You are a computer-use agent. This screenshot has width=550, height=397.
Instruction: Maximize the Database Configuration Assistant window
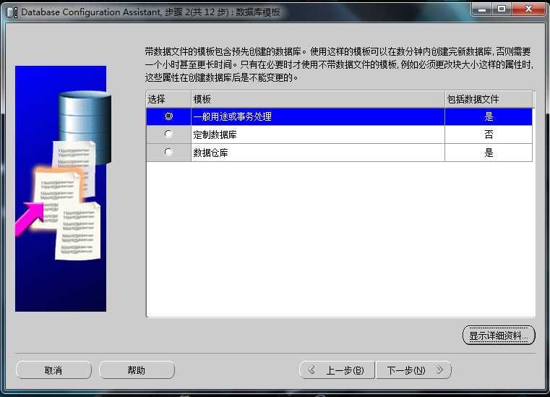pos(502,9)
